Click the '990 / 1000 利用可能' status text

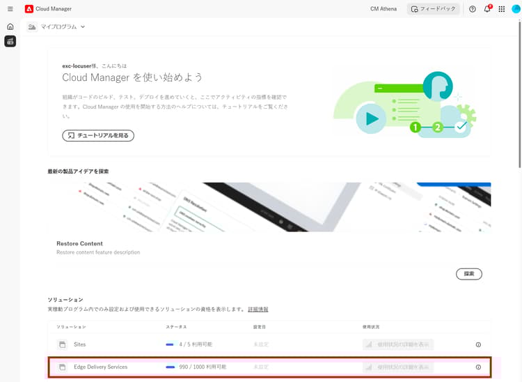[x=203, y=367]
